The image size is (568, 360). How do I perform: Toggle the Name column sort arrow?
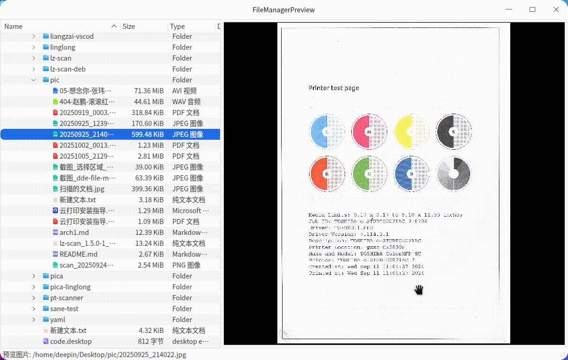pyautogui.click(x=114, y=27)
